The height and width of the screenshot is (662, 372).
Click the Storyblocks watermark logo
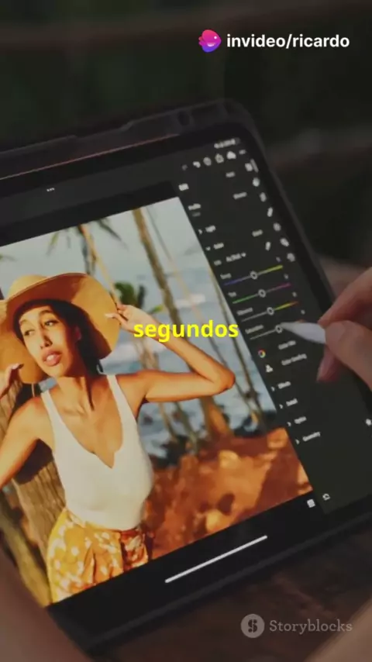coord(253,626)
